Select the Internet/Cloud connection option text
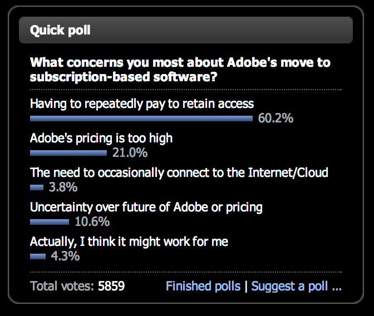 click(x=179, y=172)
